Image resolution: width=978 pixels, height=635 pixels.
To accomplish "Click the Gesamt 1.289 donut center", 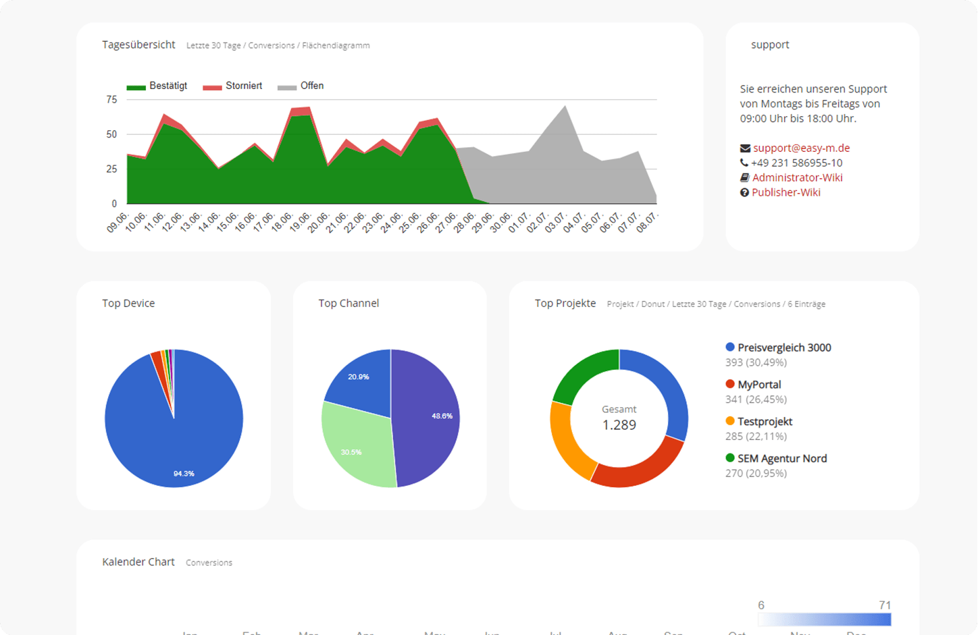I will (x=619, y=418).
